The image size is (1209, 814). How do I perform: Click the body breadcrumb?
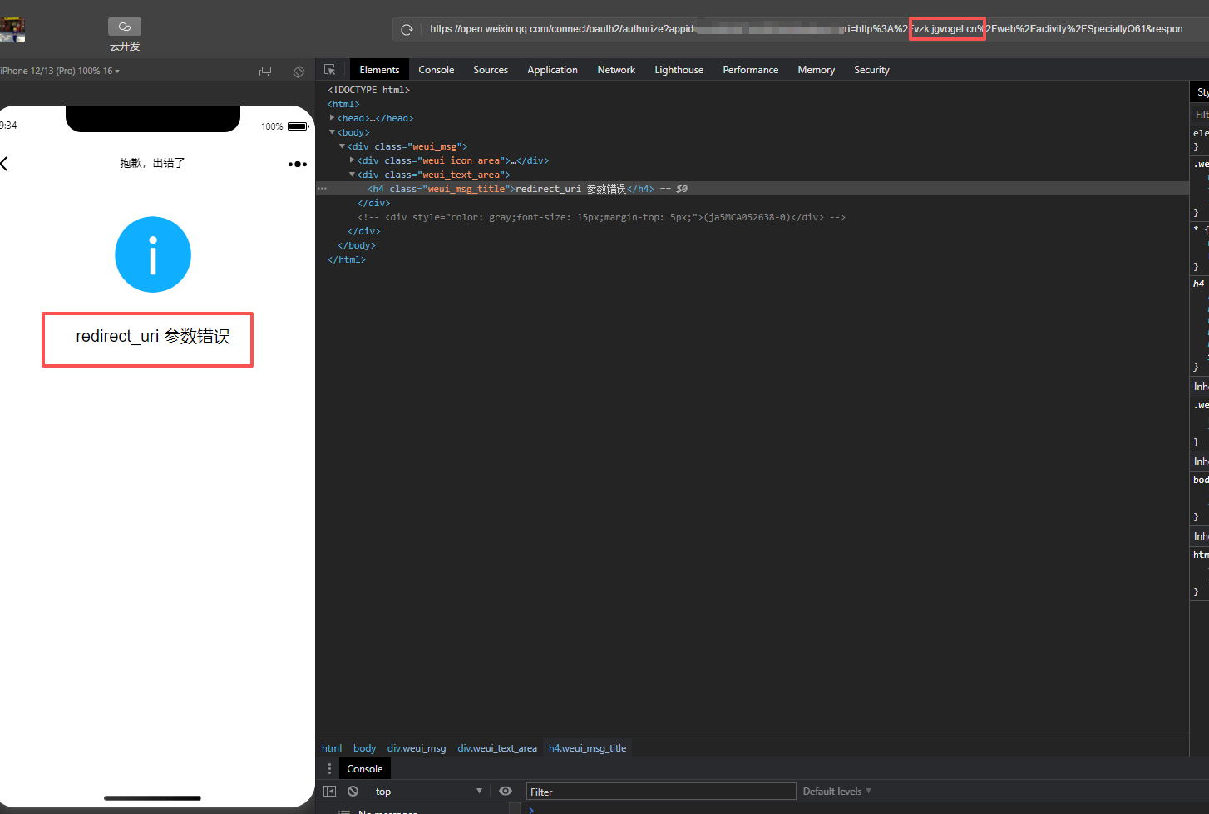point(364,748)
